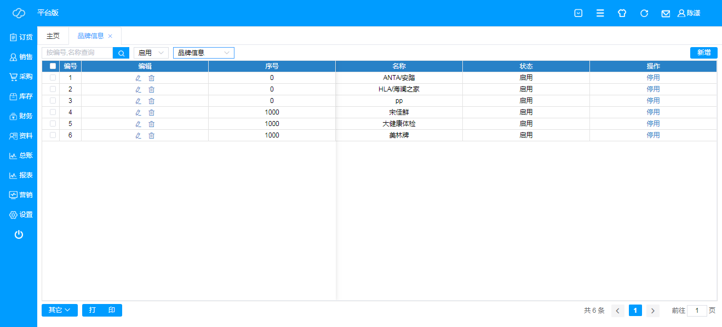This screenshot has height=327, width=722.
Task: Open the mail messages icon
Action: click(x=666, y=13)
